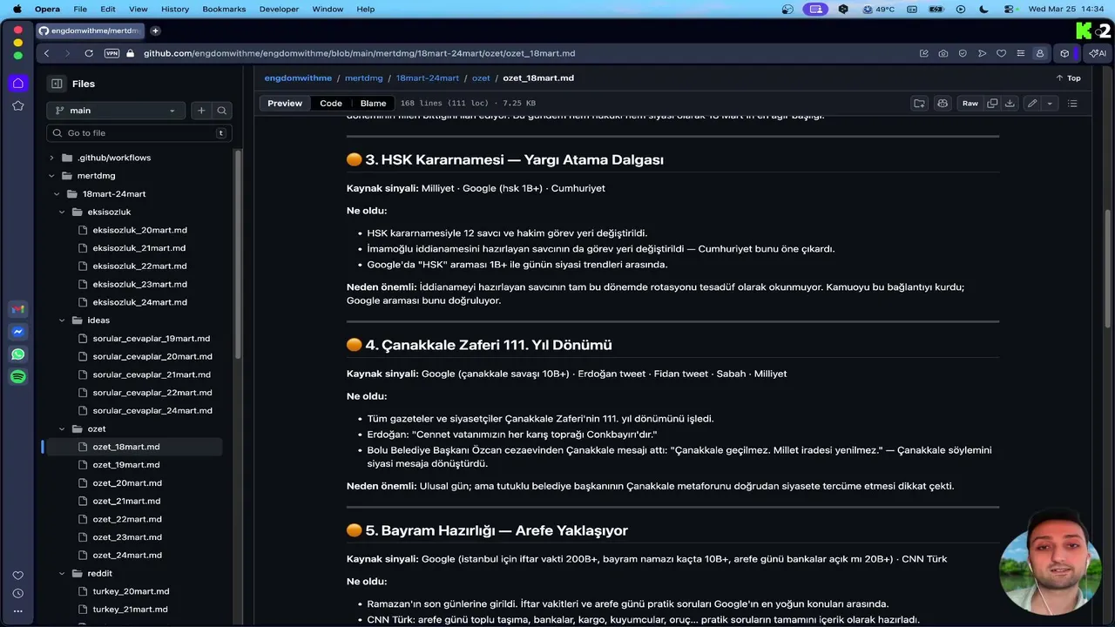Open Opera bookmarks star in sidebar
This screenshot has height=627, width=1115.
coord(17,105)
